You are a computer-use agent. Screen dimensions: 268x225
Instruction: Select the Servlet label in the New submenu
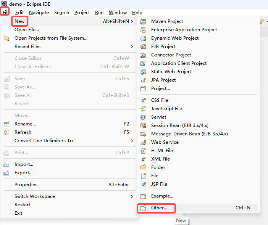(158, 117)
